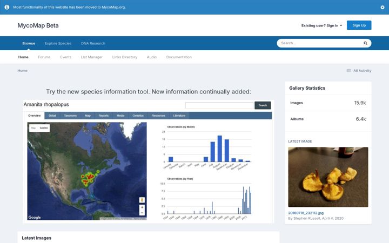Switch to the Map tab in species tool
The image size is (389, 243).
pos(88,116)
